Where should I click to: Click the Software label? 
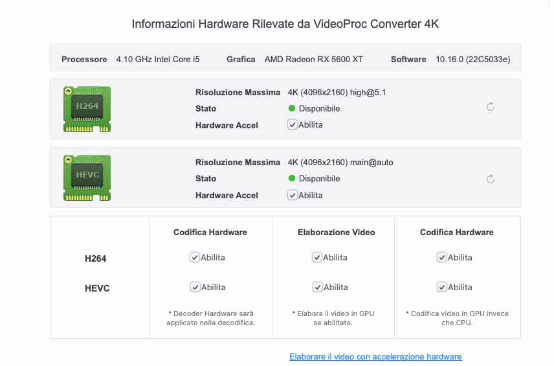(408, 59)
